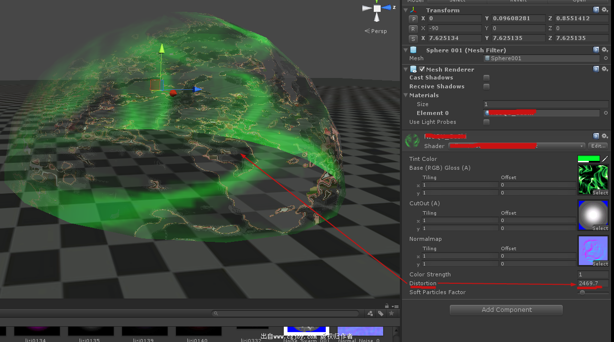
Task: Click the Project panel search box
Action: (x=285, y=313)
